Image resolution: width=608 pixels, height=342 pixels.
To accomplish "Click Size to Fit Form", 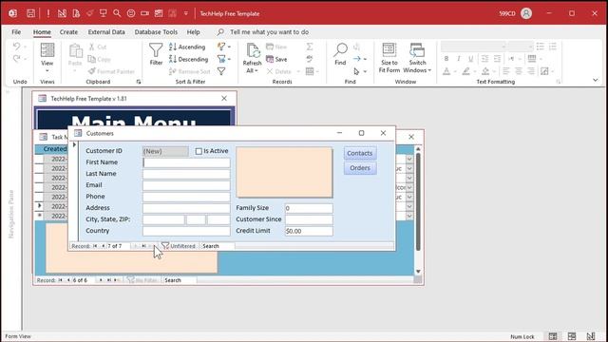I will pyautogui.click(x=389, y=58).
